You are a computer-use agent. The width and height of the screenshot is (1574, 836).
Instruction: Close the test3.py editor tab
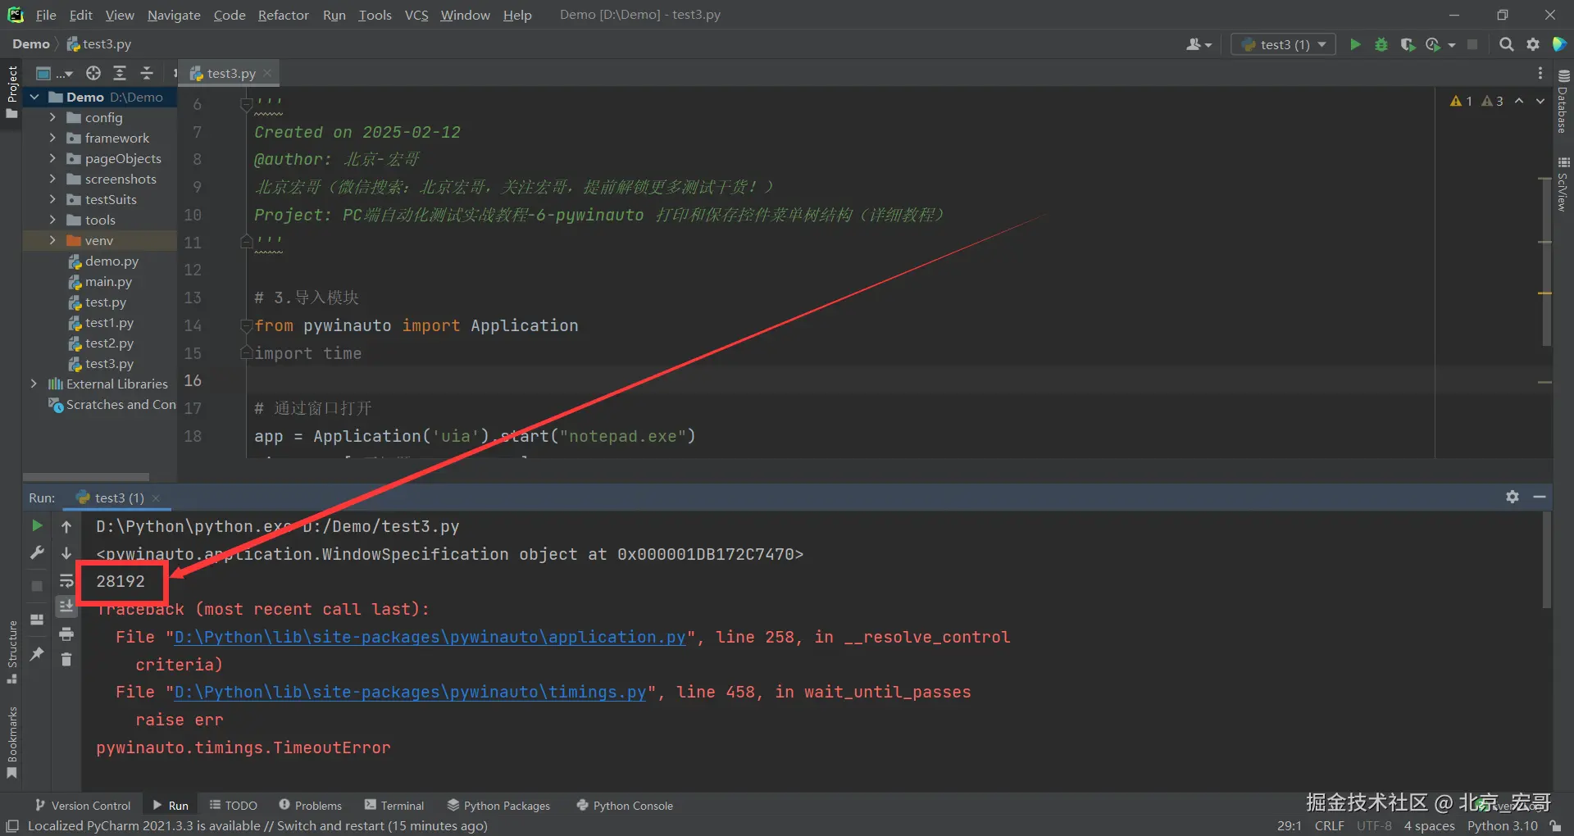pos(267,73)
